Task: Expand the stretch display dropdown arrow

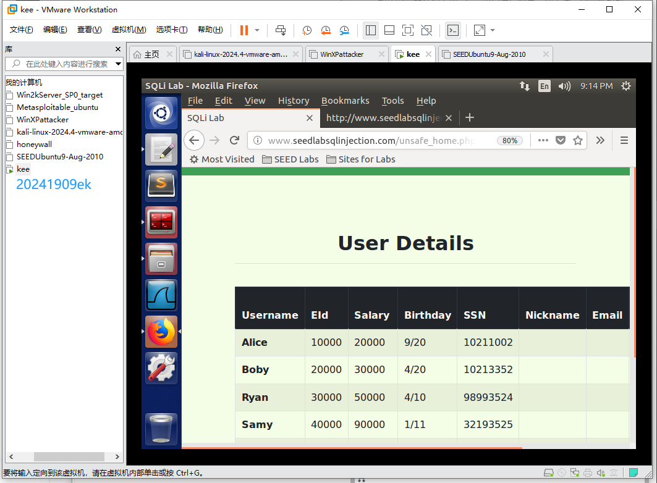Action: coord(493,30)
